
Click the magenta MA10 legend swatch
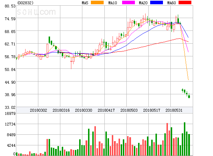(129, 2)
